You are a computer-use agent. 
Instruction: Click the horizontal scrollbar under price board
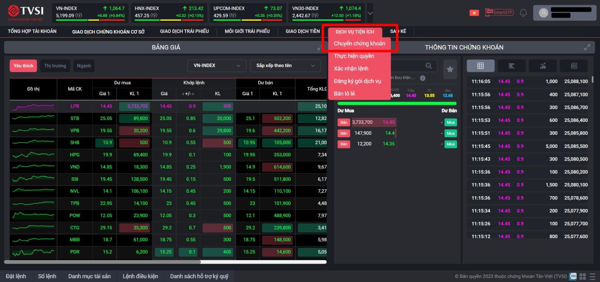[102, 262]
